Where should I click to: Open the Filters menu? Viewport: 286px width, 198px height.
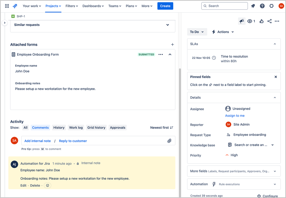tap(72, 6)
